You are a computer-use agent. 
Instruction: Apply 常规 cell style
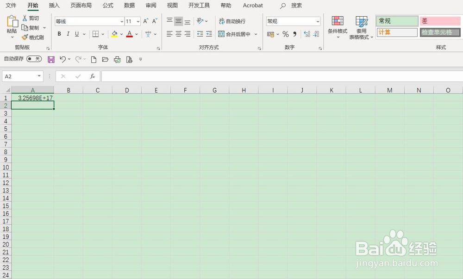coord(397,21)
